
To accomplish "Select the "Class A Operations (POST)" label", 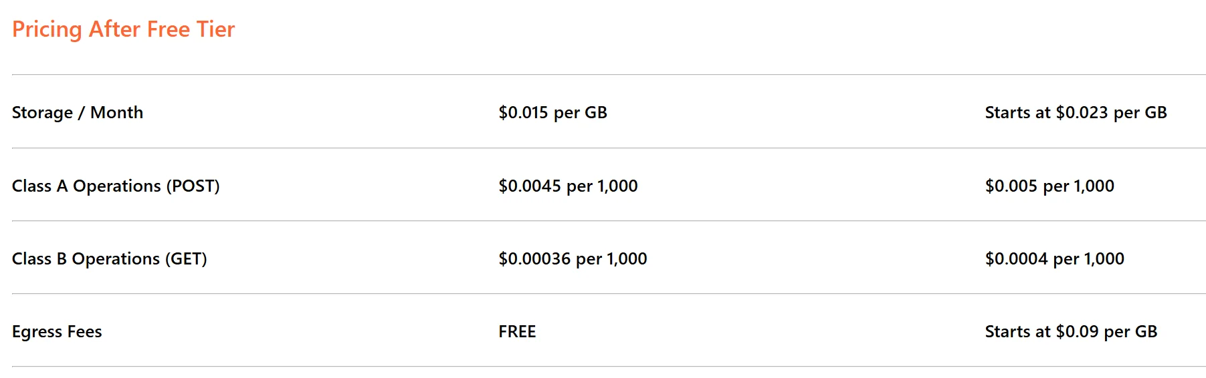I will [116, 186].
